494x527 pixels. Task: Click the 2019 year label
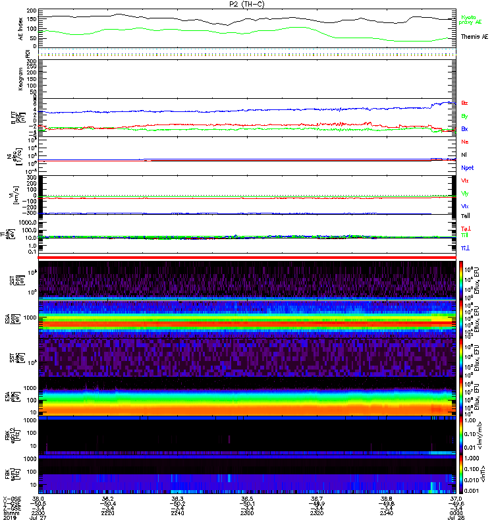coord(10,518)
